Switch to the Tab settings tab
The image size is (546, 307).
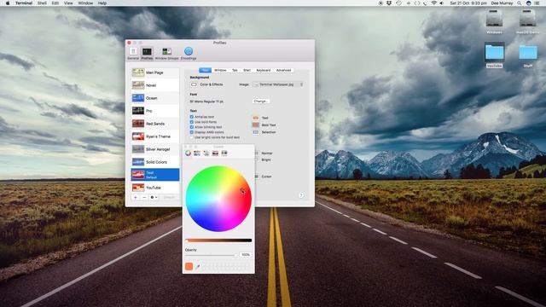(235, 70)
